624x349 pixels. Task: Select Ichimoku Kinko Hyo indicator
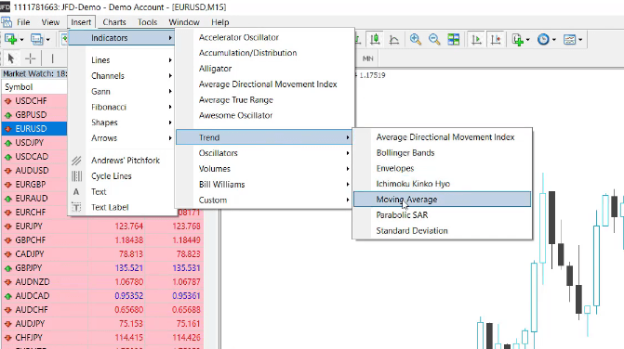pos(442,184)
